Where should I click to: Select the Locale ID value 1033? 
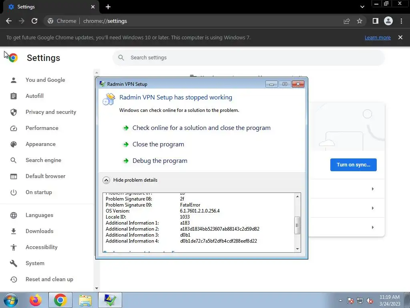[x=185, y=217]
